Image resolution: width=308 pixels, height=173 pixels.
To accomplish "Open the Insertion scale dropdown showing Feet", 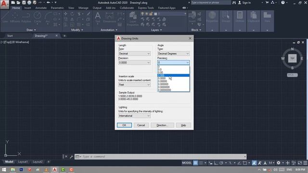I will pyautogui.click(x=134, y=85).
